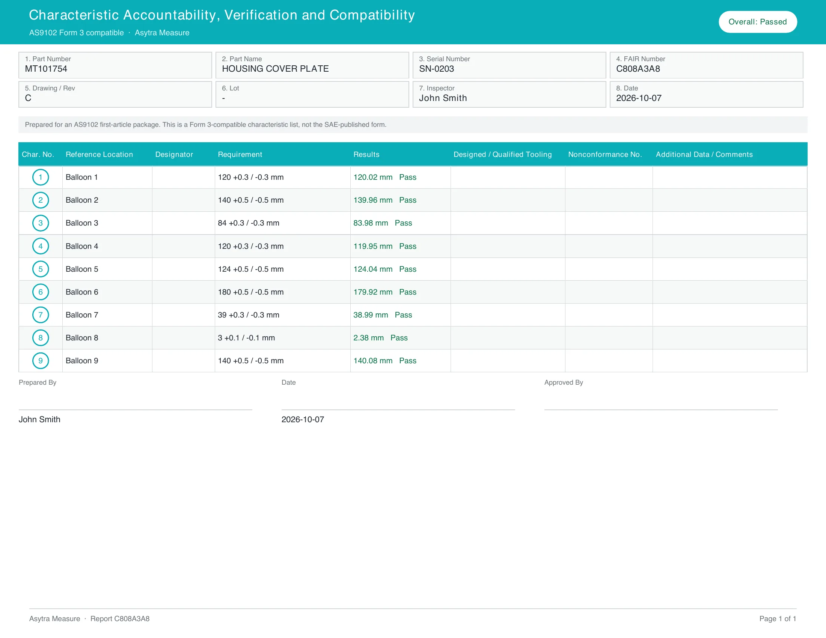
Task: Click result 120.02 mm Pass
Action: 384,177
